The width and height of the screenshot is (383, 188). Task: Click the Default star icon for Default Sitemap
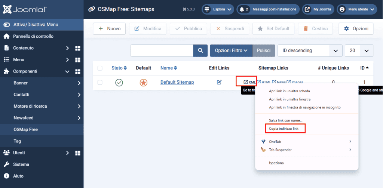(x=144, y=83)
